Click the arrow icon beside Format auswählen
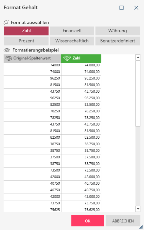Viewport: 144px width, 230px height. click(6, 22)
